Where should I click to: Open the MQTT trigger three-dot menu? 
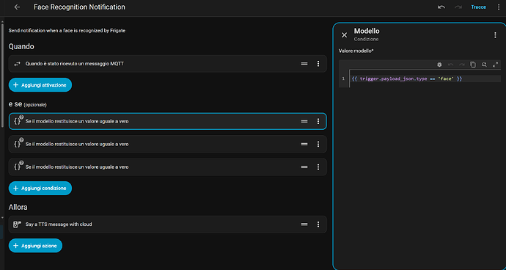point(318,64)
